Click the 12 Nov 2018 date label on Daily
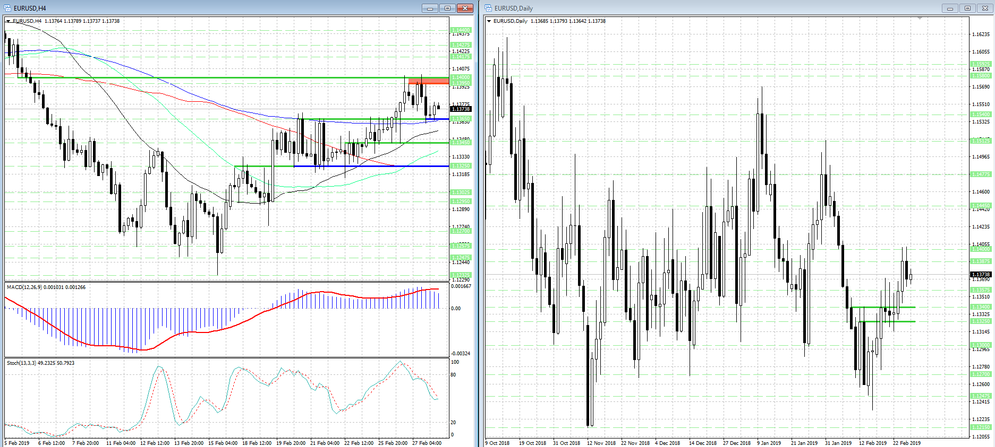This screenshot has height=447, width=995. (x=601, y=443)
